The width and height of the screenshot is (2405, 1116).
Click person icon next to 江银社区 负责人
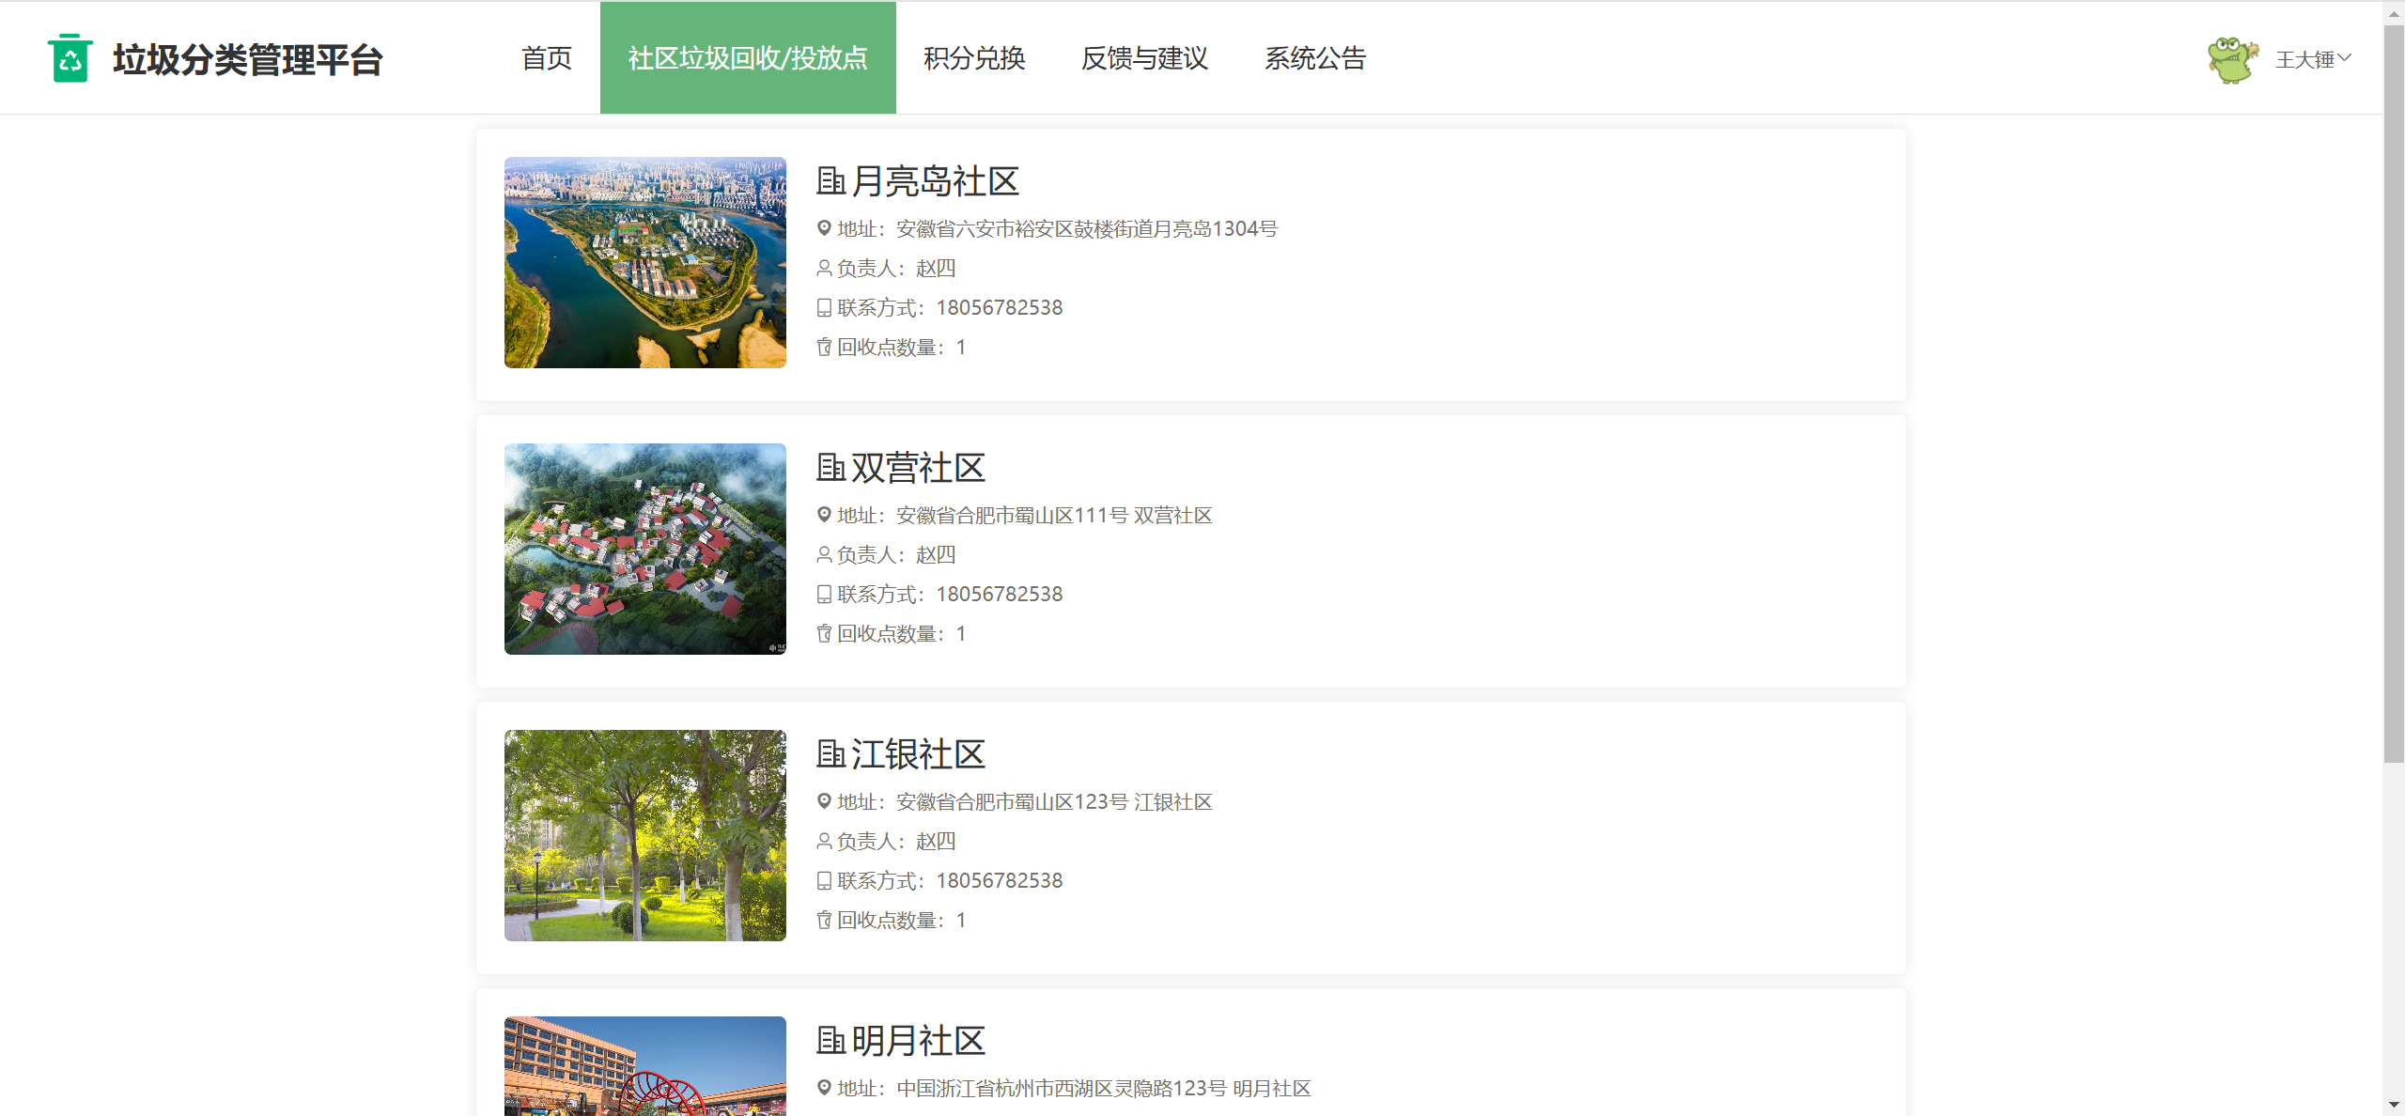click(x=824, y=841)
